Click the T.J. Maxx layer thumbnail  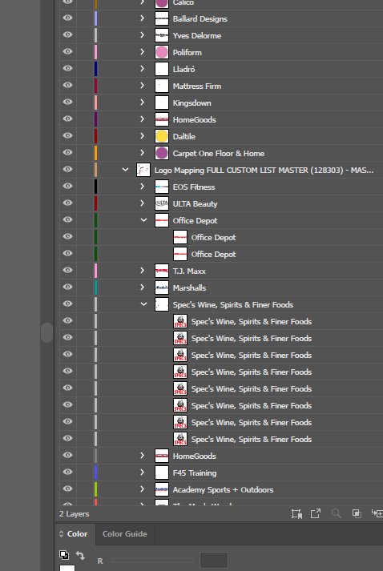pos(162,271)
